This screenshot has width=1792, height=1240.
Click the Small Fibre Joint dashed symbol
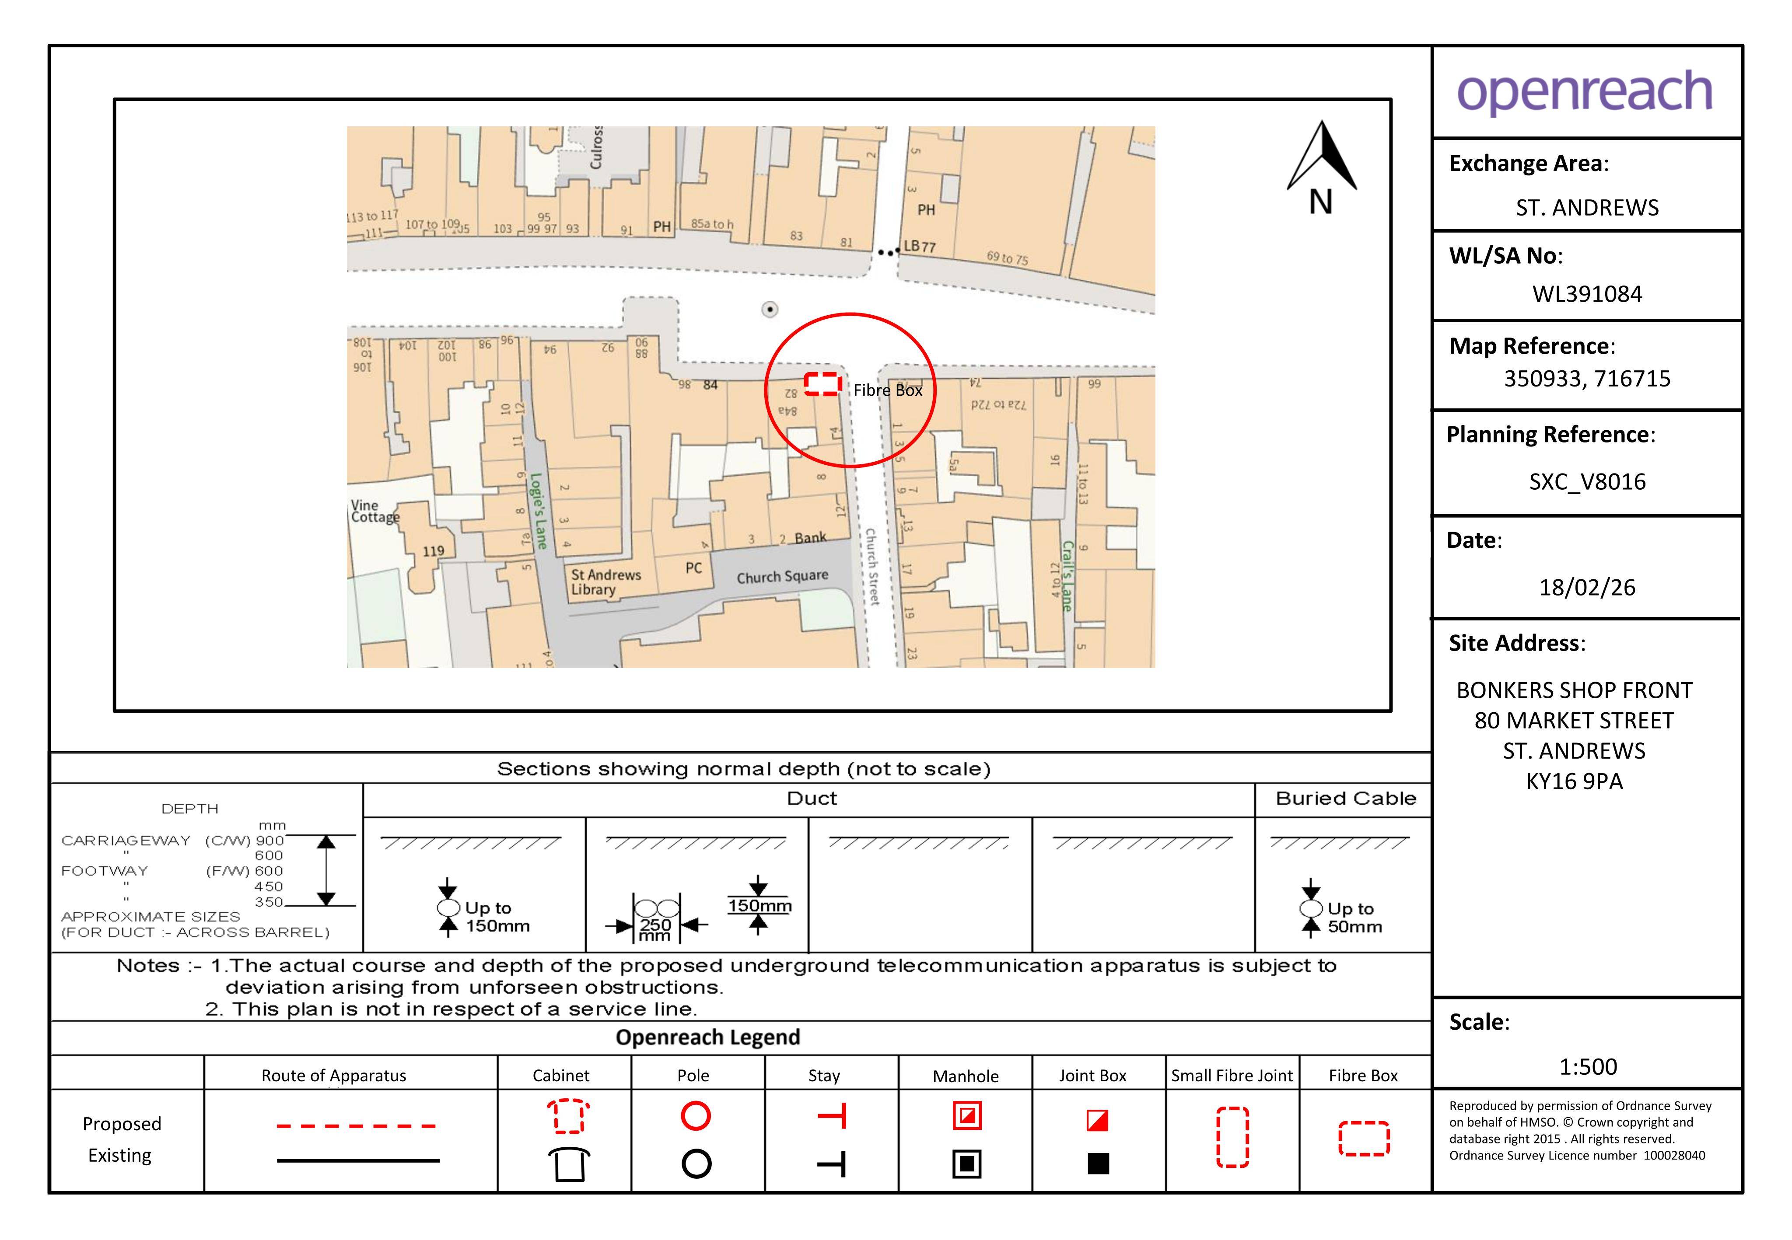[x=1232, y=1137]
